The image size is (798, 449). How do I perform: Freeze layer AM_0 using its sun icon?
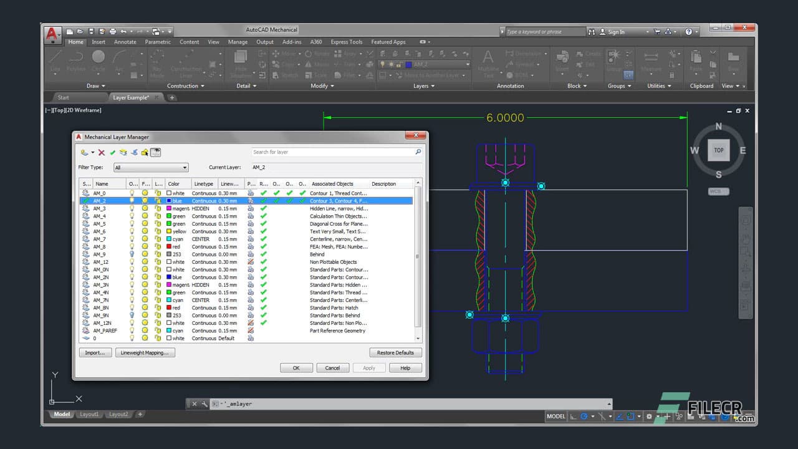pyautogui.click(x=145, y=193)
